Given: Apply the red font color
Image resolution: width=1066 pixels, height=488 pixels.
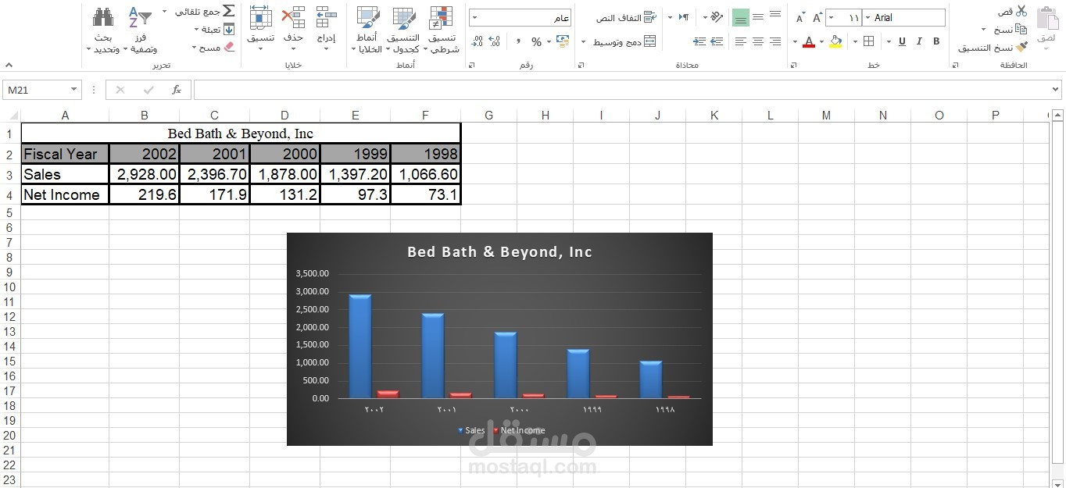Looking at the screenshot, I should (x=809, y=41).
